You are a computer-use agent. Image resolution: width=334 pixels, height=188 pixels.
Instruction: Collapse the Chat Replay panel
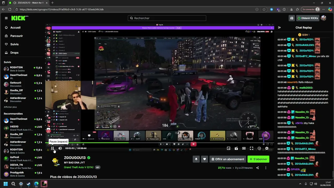tap(279, 27)
